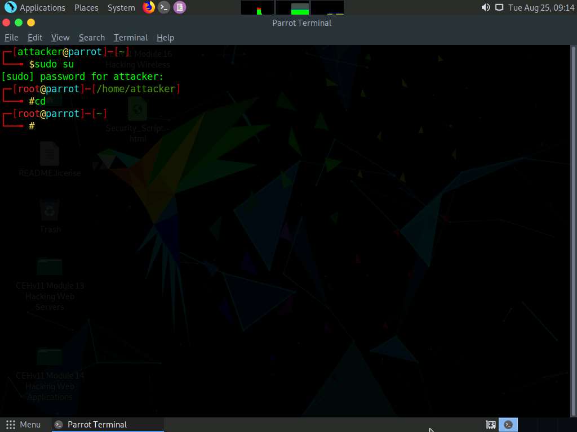Open the CPU system monitor graph
The width and height of the screenshot is (577, 432).
pyautogui.click(x=257, y=8)
